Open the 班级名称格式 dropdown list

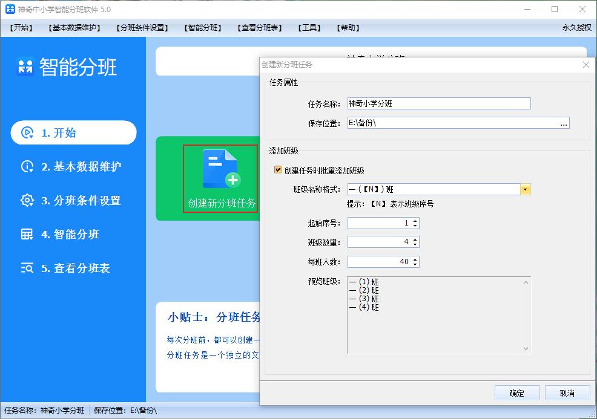[x=526, y=189]
